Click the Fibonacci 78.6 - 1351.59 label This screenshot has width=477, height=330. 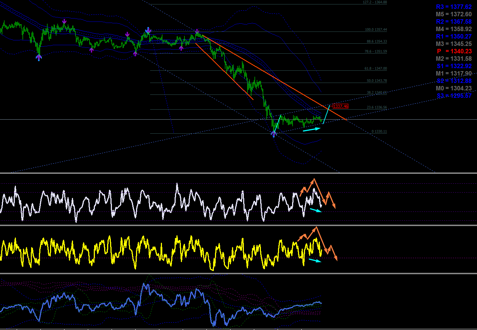[x=376, y=51]
